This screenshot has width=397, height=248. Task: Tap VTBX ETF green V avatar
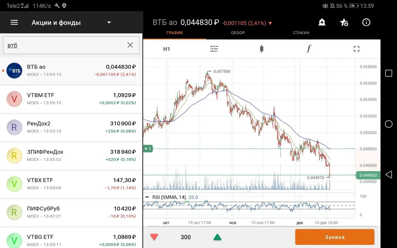point(14,184)
